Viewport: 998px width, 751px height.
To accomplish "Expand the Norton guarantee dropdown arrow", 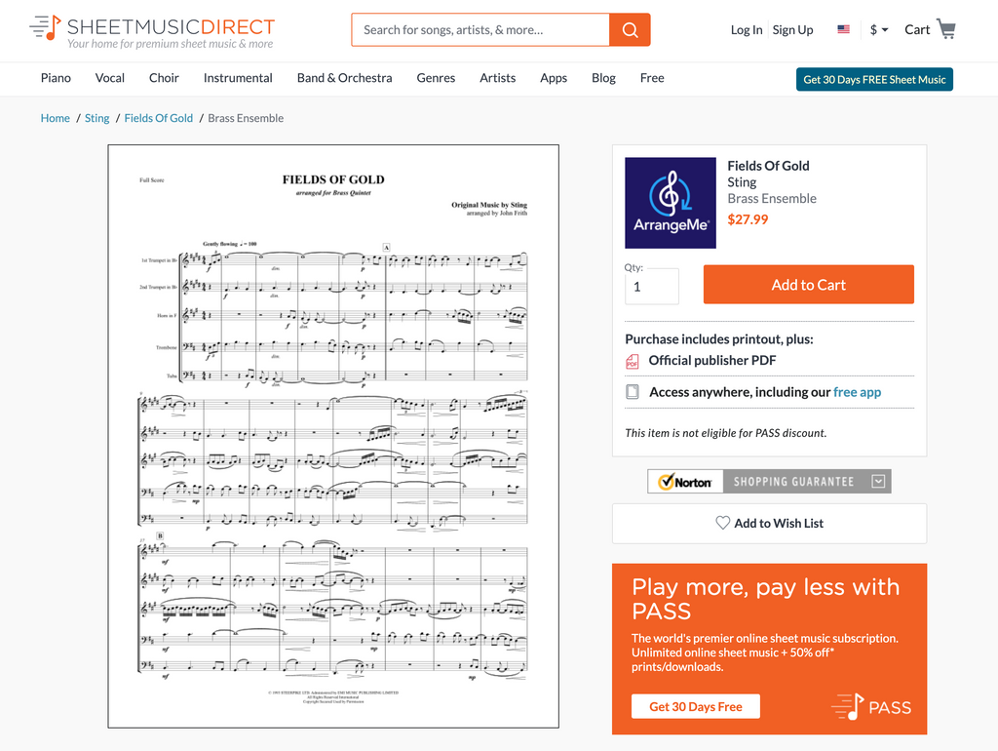I will pos(878,481).
